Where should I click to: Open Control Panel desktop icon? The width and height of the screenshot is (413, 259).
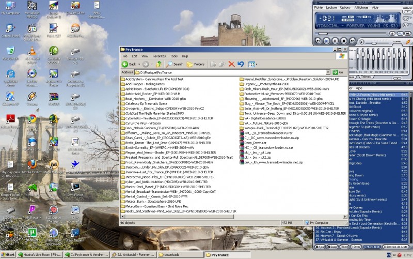coord(10,31)
